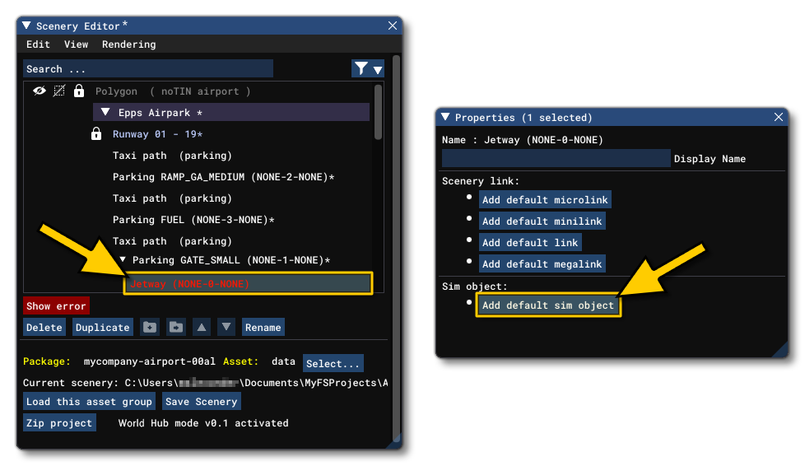
Task: Toggle eye visibility on the Polygon row
Action: point(40,91)
